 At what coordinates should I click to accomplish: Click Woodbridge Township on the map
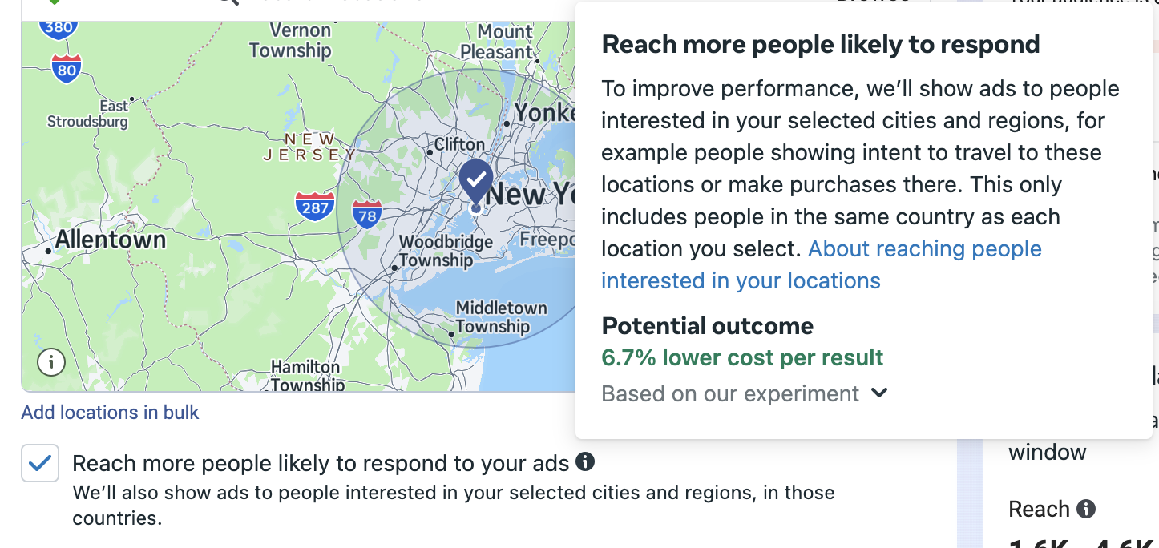(446, 251)
